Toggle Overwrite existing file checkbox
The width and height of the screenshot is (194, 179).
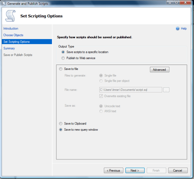coord(101,96)
